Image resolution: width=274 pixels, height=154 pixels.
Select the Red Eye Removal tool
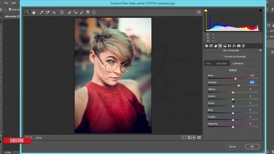click(x=75, y=12)
